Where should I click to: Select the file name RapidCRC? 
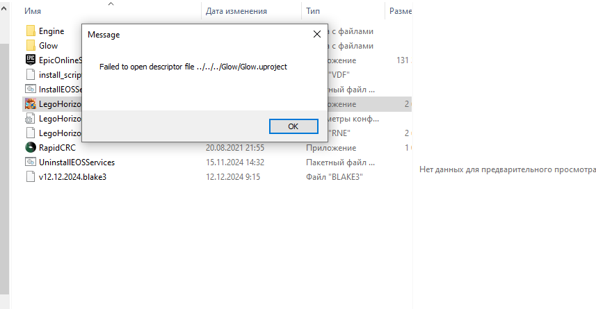pyautogui.click(x=58, y=148)
